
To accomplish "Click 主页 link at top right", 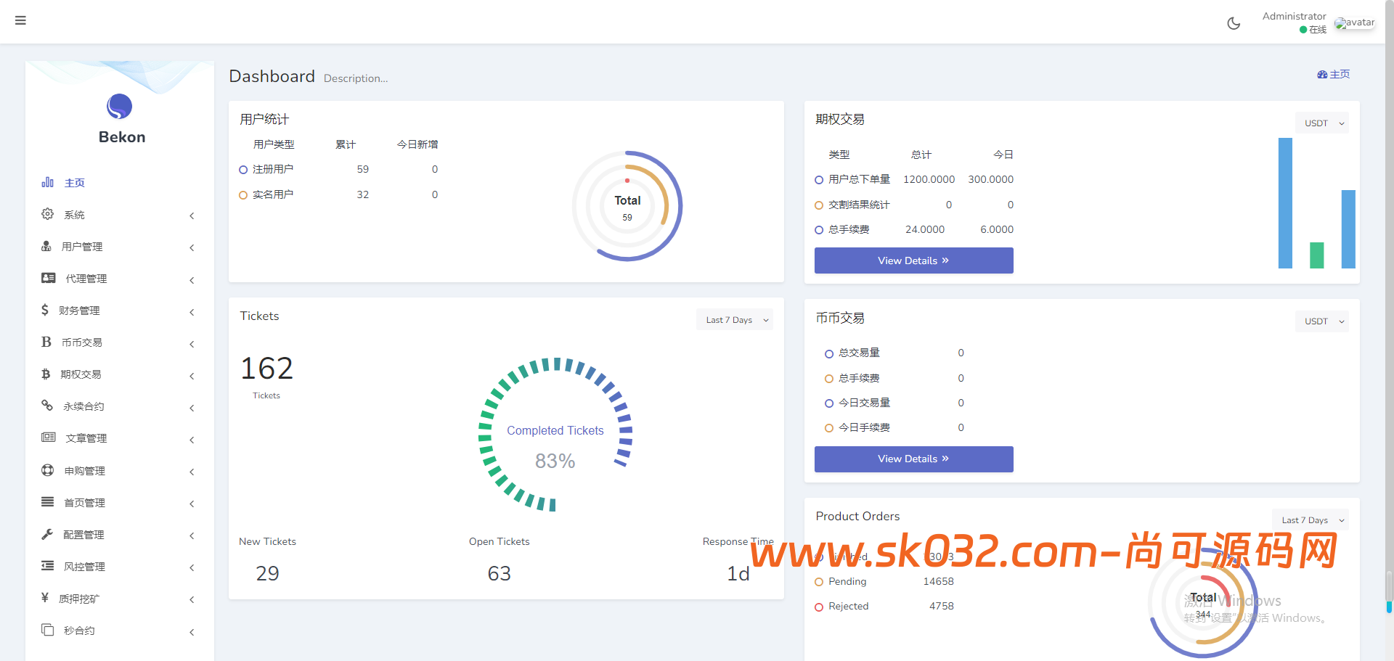I will tap(1334, 74).
